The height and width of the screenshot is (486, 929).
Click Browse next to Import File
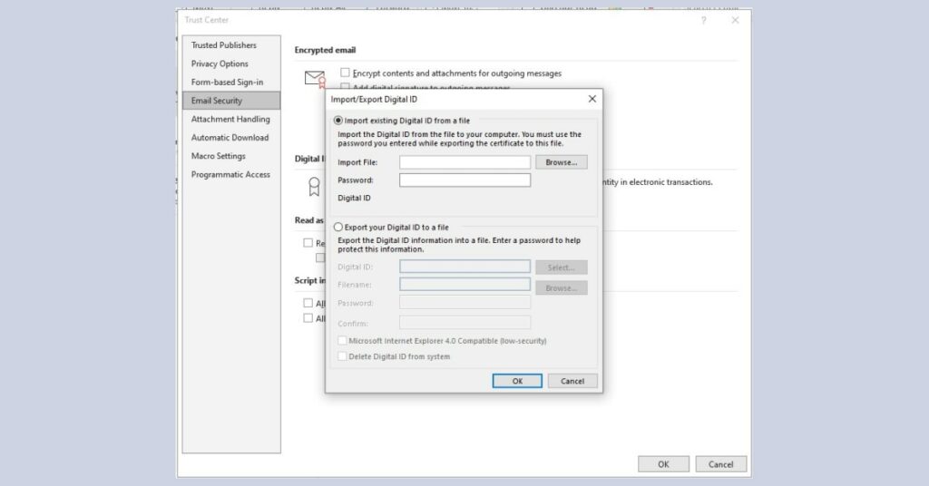click(x=561, y=162)
